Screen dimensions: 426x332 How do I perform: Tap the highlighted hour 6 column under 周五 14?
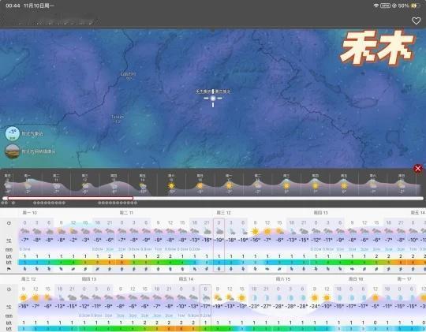[x=205, y=308]
